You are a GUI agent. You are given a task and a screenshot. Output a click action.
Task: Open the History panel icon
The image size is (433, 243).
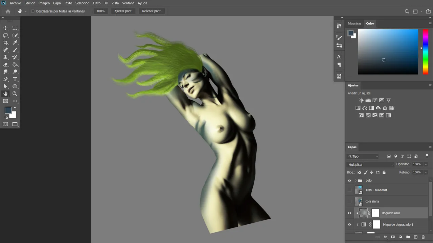(x=339, y=26)
